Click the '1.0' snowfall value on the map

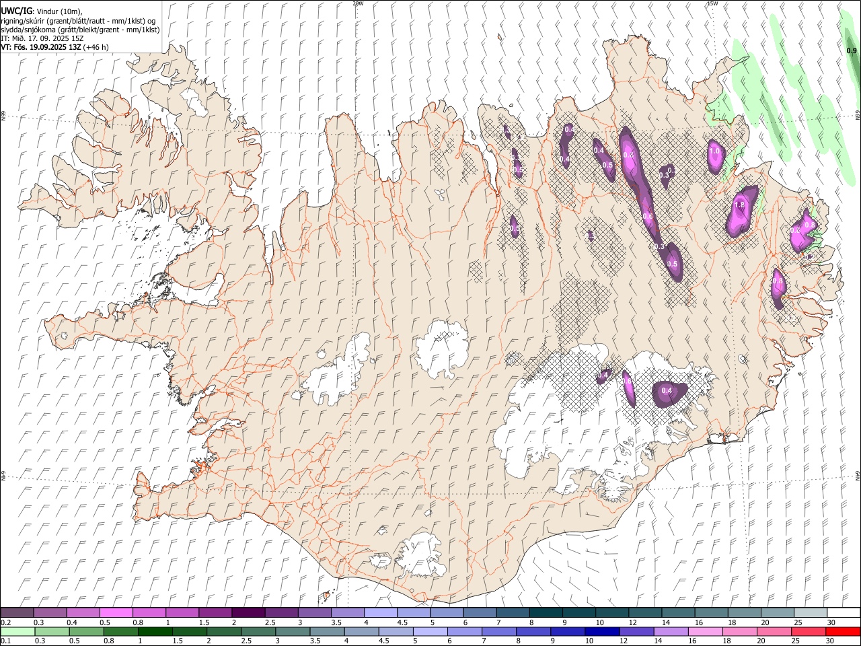tap(714, 151)
